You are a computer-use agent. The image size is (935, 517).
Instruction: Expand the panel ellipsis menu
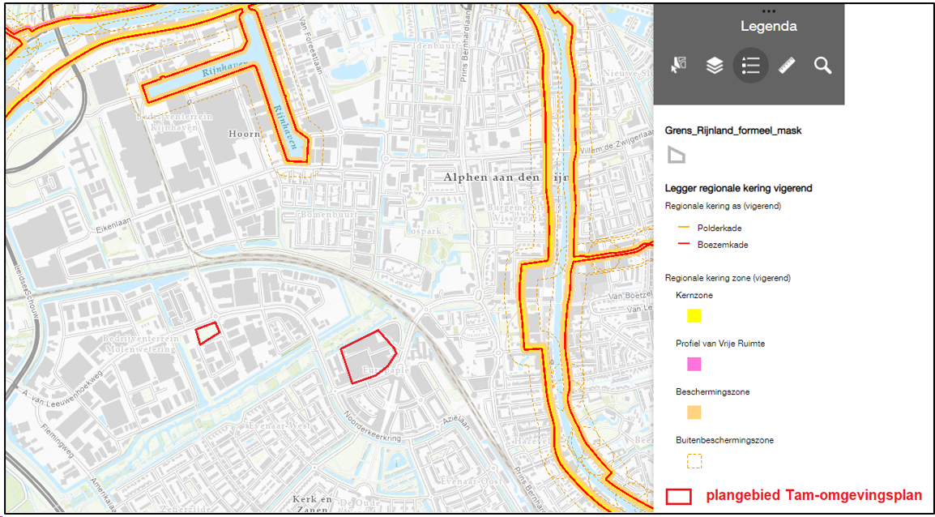768,11
